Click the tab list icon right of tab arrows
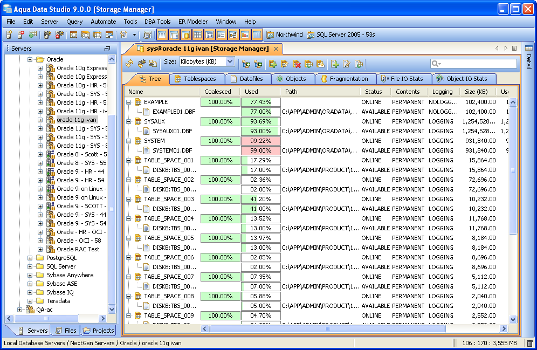The width and height of the screenshot is (537, 350). (514, 49)
